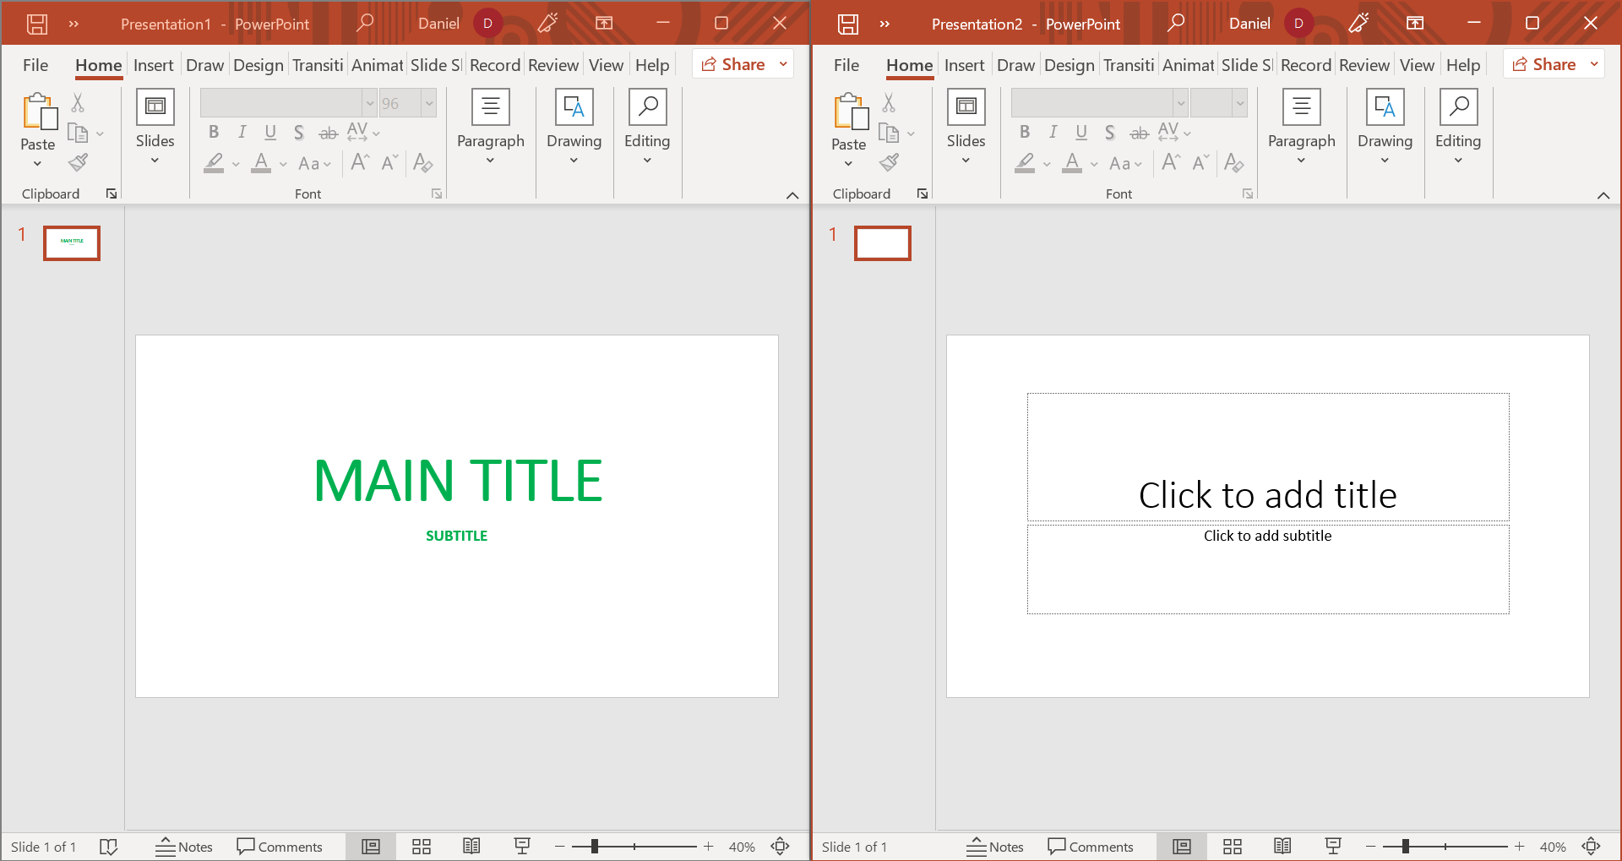Toggle Bold formatting in Presentation1
Image resolution: width=1622 pixels, height=861 pixels.
point(214,132)
